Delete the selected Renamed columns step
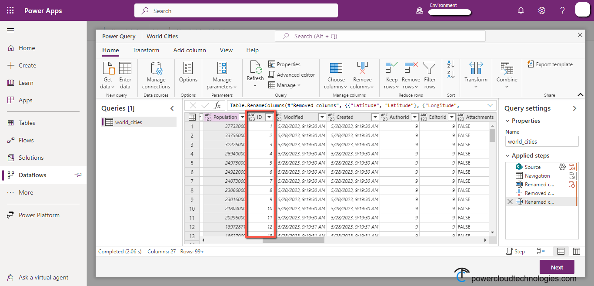Screen dimensions: 594x286 pyautogui.click(x=510, y=202)
